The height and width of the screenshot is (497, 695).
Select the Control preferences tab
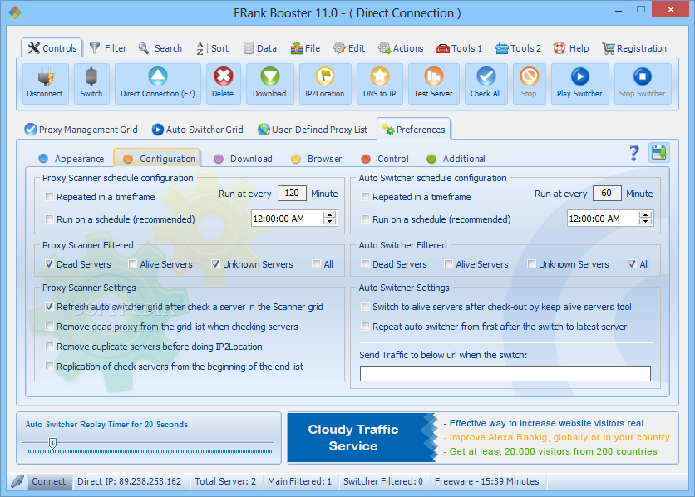click(x=385, y=159)
